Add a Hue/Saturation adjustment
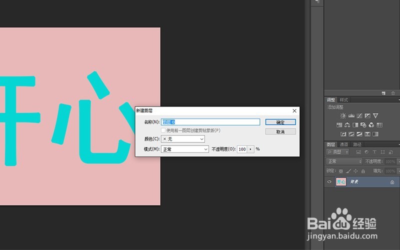Viewport: 400px width, 250px height. [339, 125]
